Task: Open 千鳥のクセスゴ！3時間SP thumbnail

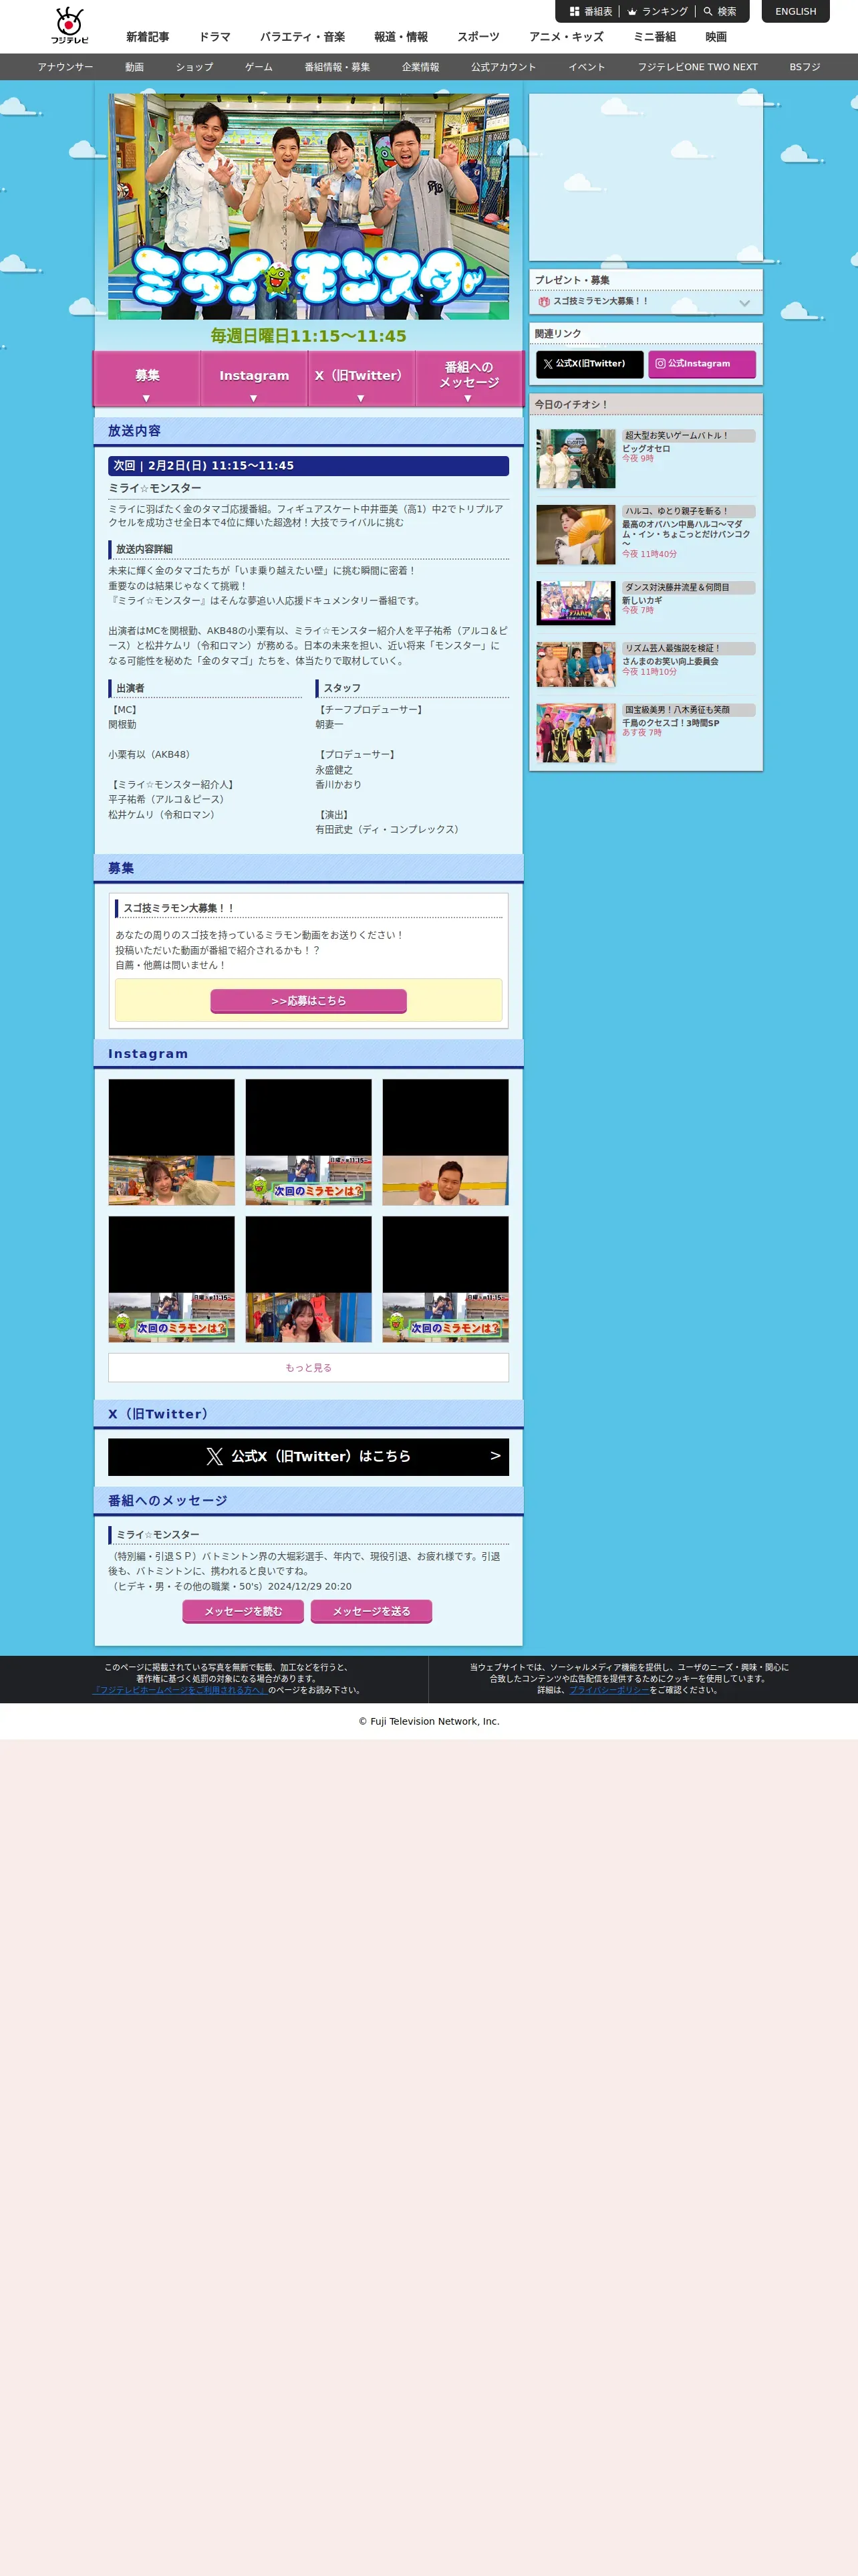Action: [x=576, y=733]
